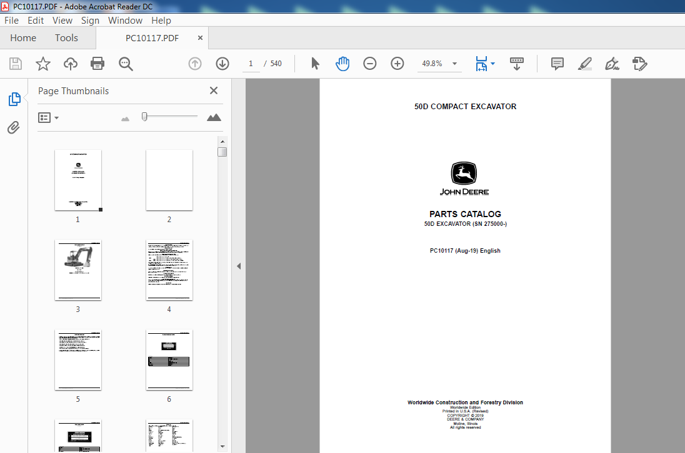
Task: Enlarge thumbnails large mountain icon
Action: [214, 117]
